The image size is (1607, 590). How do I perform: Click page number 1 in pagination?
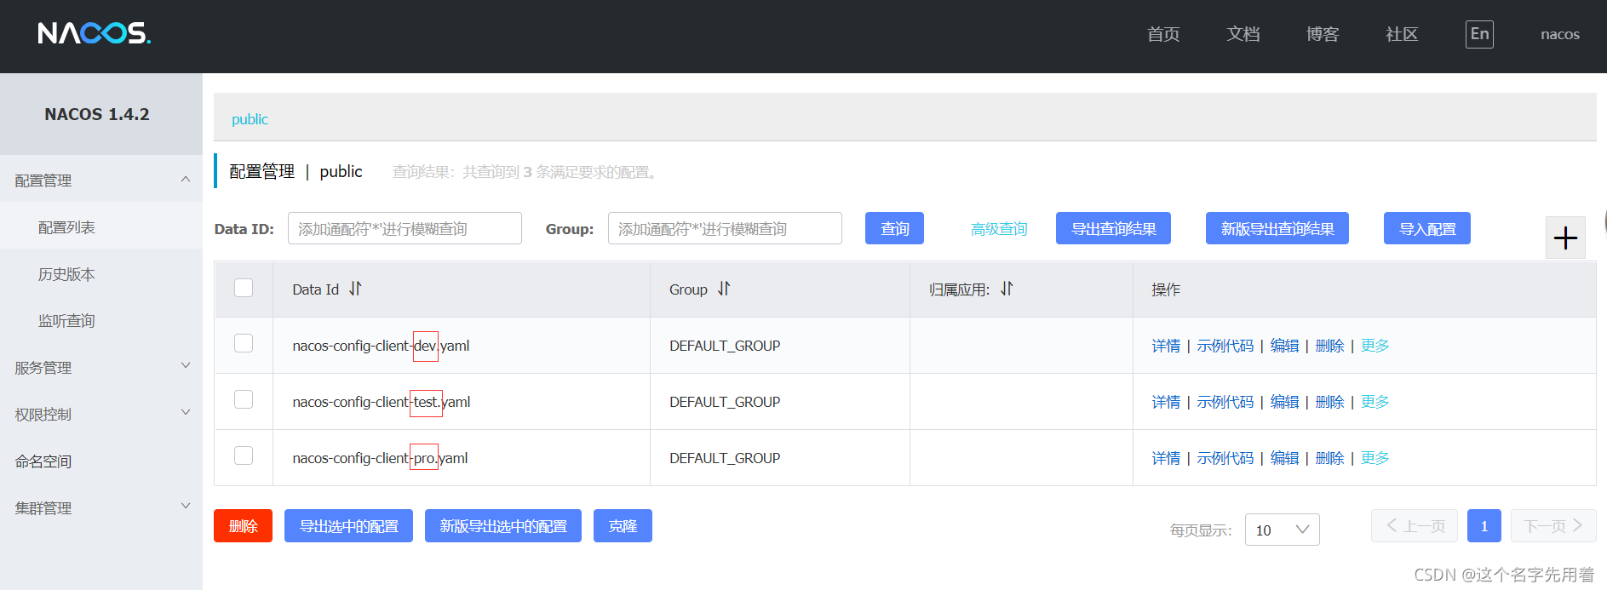[1484, 526]
